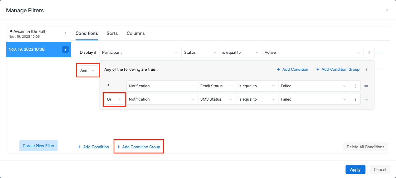Open the kebab menu beside Avicenna (Default) filter

(65, 34)
